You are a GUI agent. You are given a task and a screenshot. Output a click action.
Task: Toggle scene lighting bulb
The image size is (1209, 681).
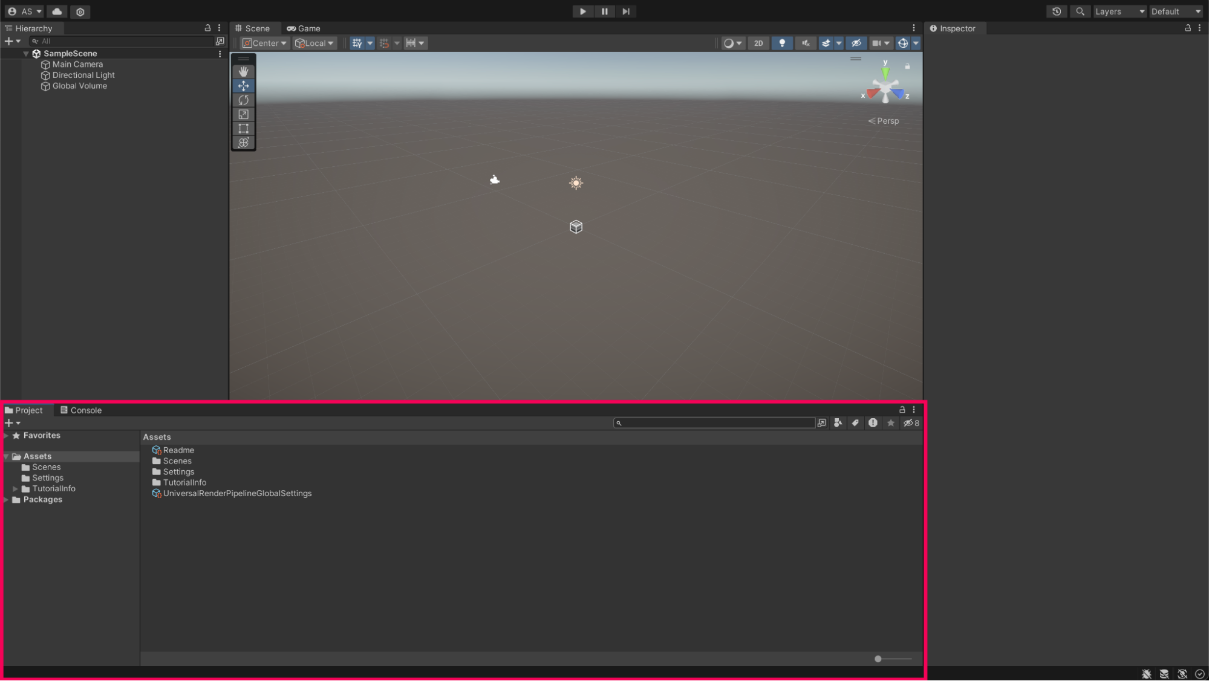(x=781, y=43)
